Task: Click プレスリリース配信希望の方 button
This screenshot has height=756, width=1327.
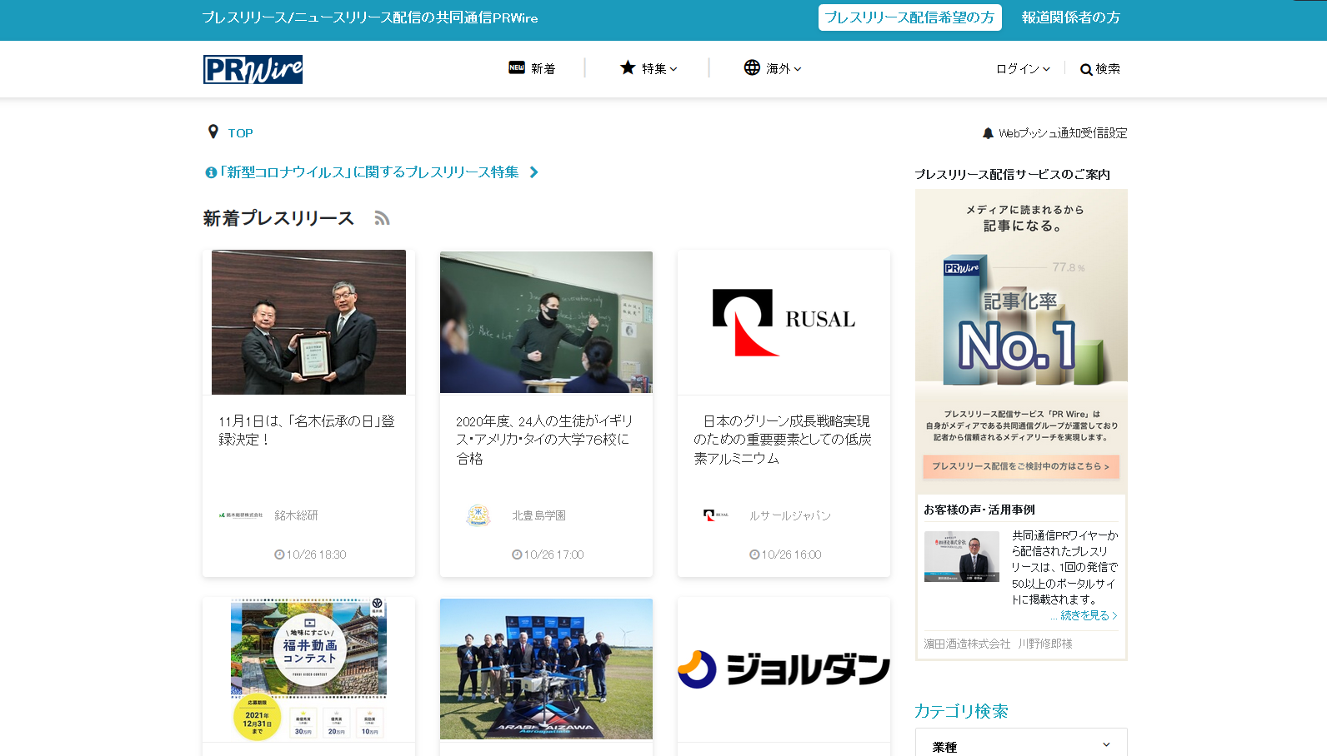Action: click(x=910, y=17)
